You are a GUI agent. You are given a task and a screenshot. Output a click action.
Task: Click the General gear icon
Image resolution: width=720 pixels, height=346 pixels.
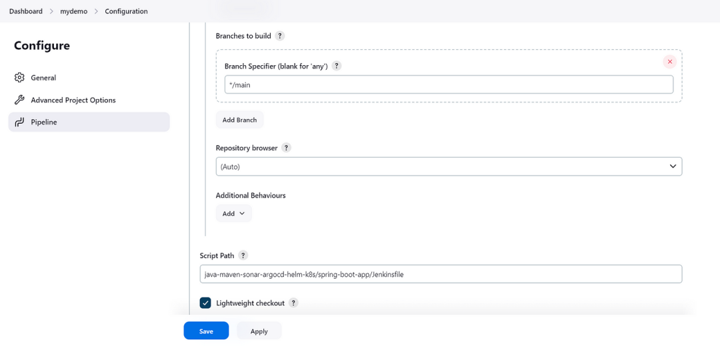[19, 77]
